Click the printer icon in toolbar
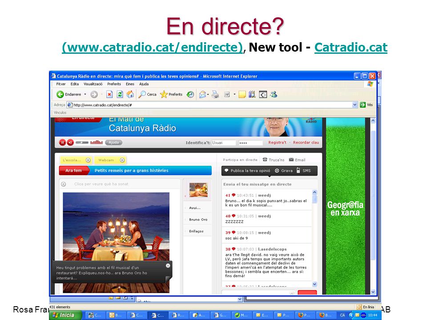Screen dimensions: 427x320 (x=215, y=94)
